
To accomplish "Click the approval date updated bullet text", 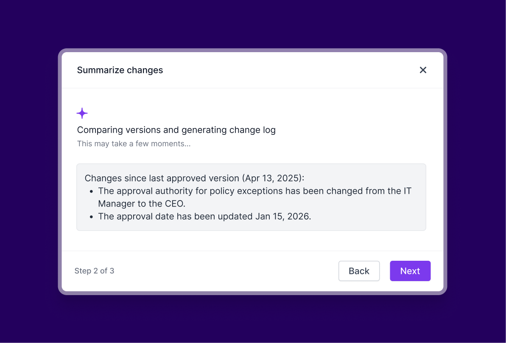I will pyautogui.click(x=204, y=216).
